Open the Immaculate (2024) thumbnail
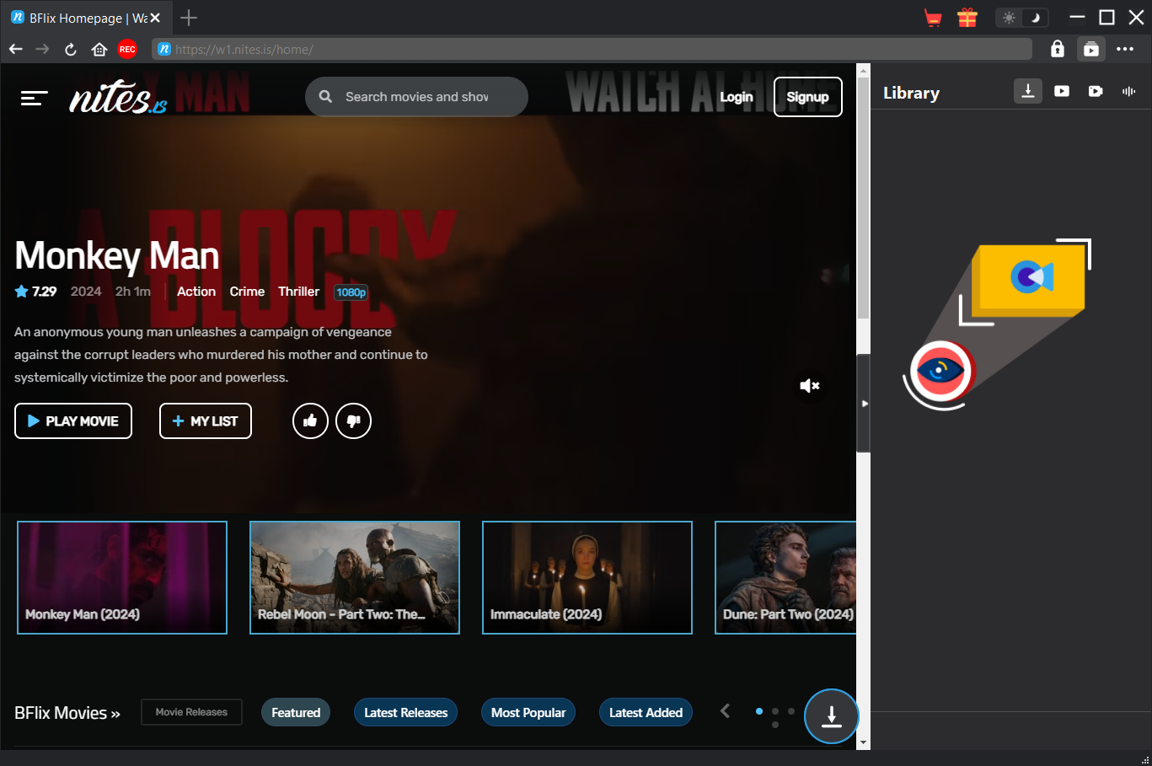This screenshot has height=766, width=1152. coord(587,577)
